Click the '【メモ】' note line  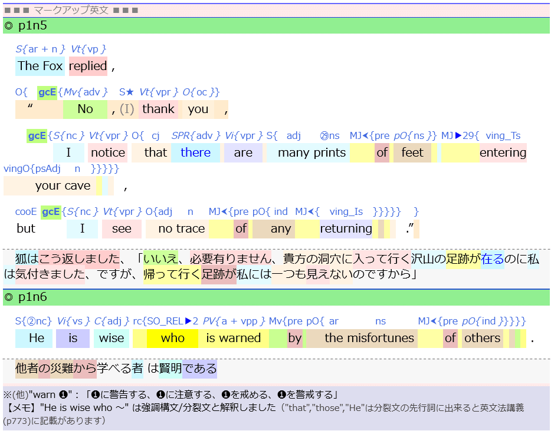pyautogui.click(x=264, y=414)
